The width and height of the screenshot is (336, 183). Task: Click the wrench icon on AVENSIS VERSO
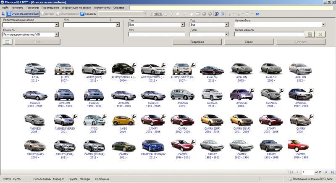(75, 117)
